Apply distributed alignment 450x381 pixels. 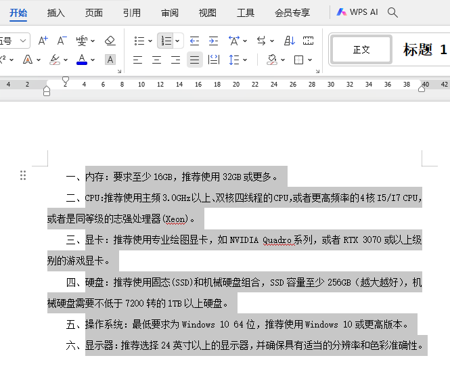pos(214,60)
